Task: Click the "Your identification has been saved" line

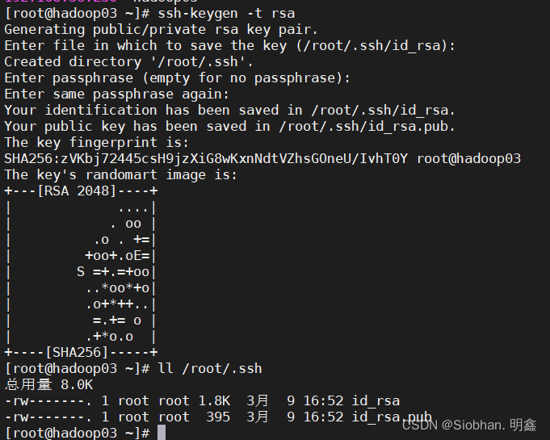Action: [230, 110]
